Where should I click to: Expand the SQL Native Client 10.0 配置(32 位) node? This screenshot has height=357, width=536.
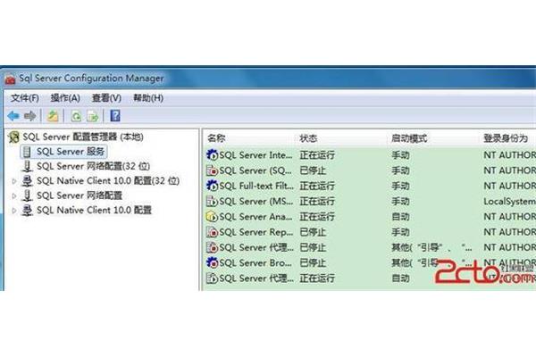click(14, 181)
